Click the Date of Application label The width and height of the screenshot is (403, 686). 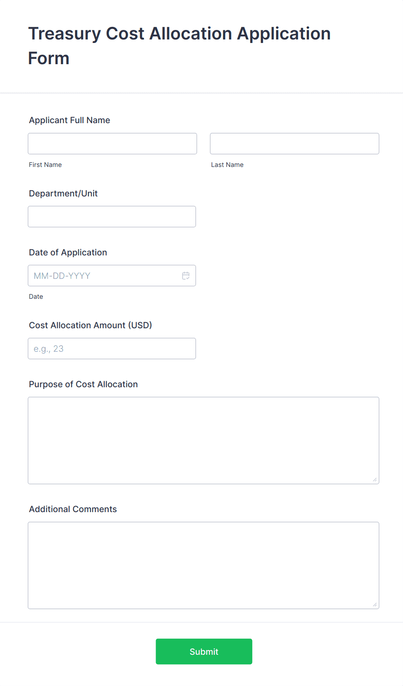(x=68, y=252)
